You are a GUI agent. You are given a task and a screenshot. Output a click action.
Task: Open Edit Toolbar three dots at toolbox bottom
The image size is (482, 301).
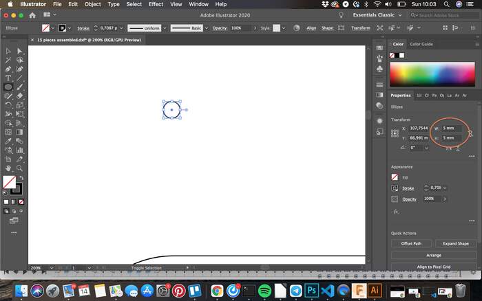click(14, 232)
